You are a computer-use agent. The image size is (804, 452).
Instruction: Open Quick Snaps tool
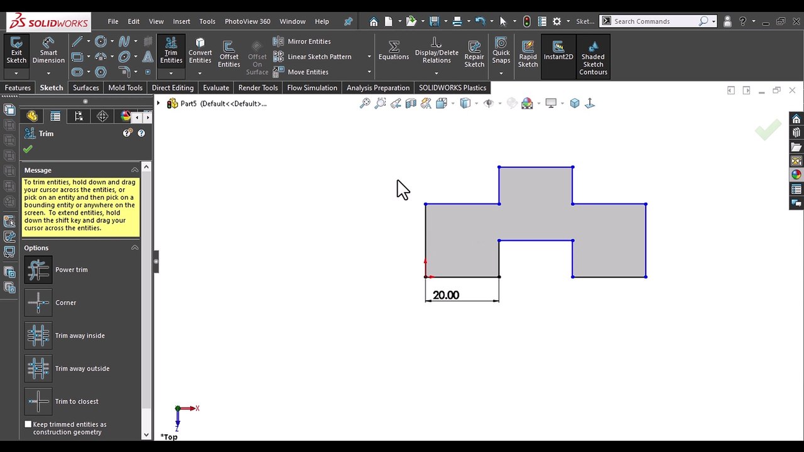[x=501, y=50]
